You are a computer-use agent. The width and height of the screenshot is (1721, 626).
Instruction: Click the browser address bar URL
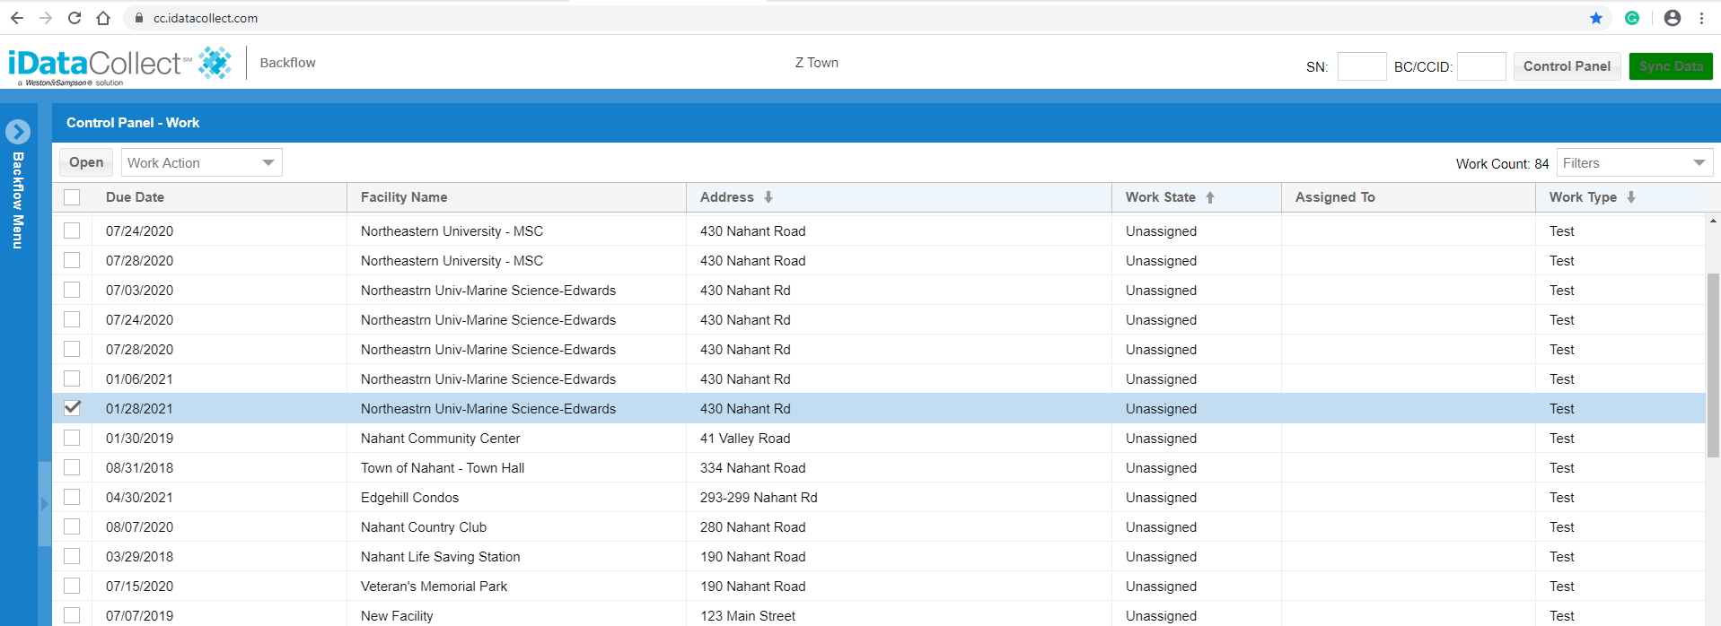point(206,18)
